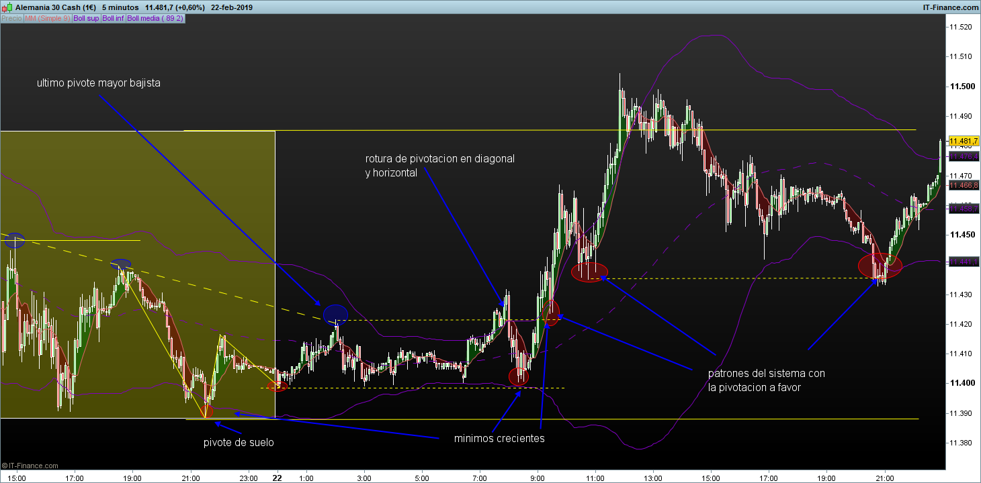Click the 11.470 price axis label
The image size is (981, 483).
coord(960,176)
